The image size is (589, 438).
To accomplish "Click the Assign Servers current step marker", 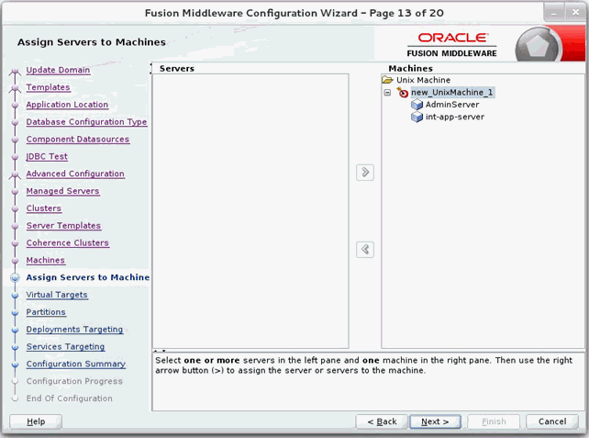I will tap(15, 278).
